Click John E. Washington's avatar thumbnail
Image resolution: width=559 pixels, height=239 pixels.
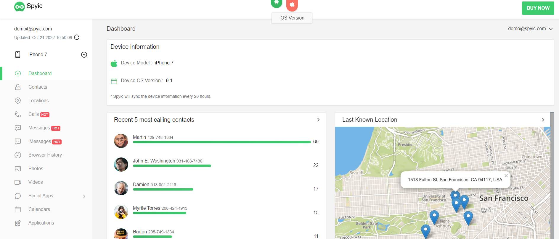coord(121,165)
